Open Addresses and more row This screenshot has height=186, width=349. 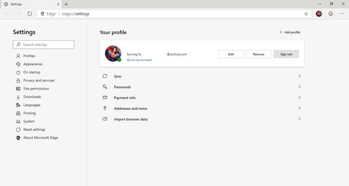click(x=202, y=108)
